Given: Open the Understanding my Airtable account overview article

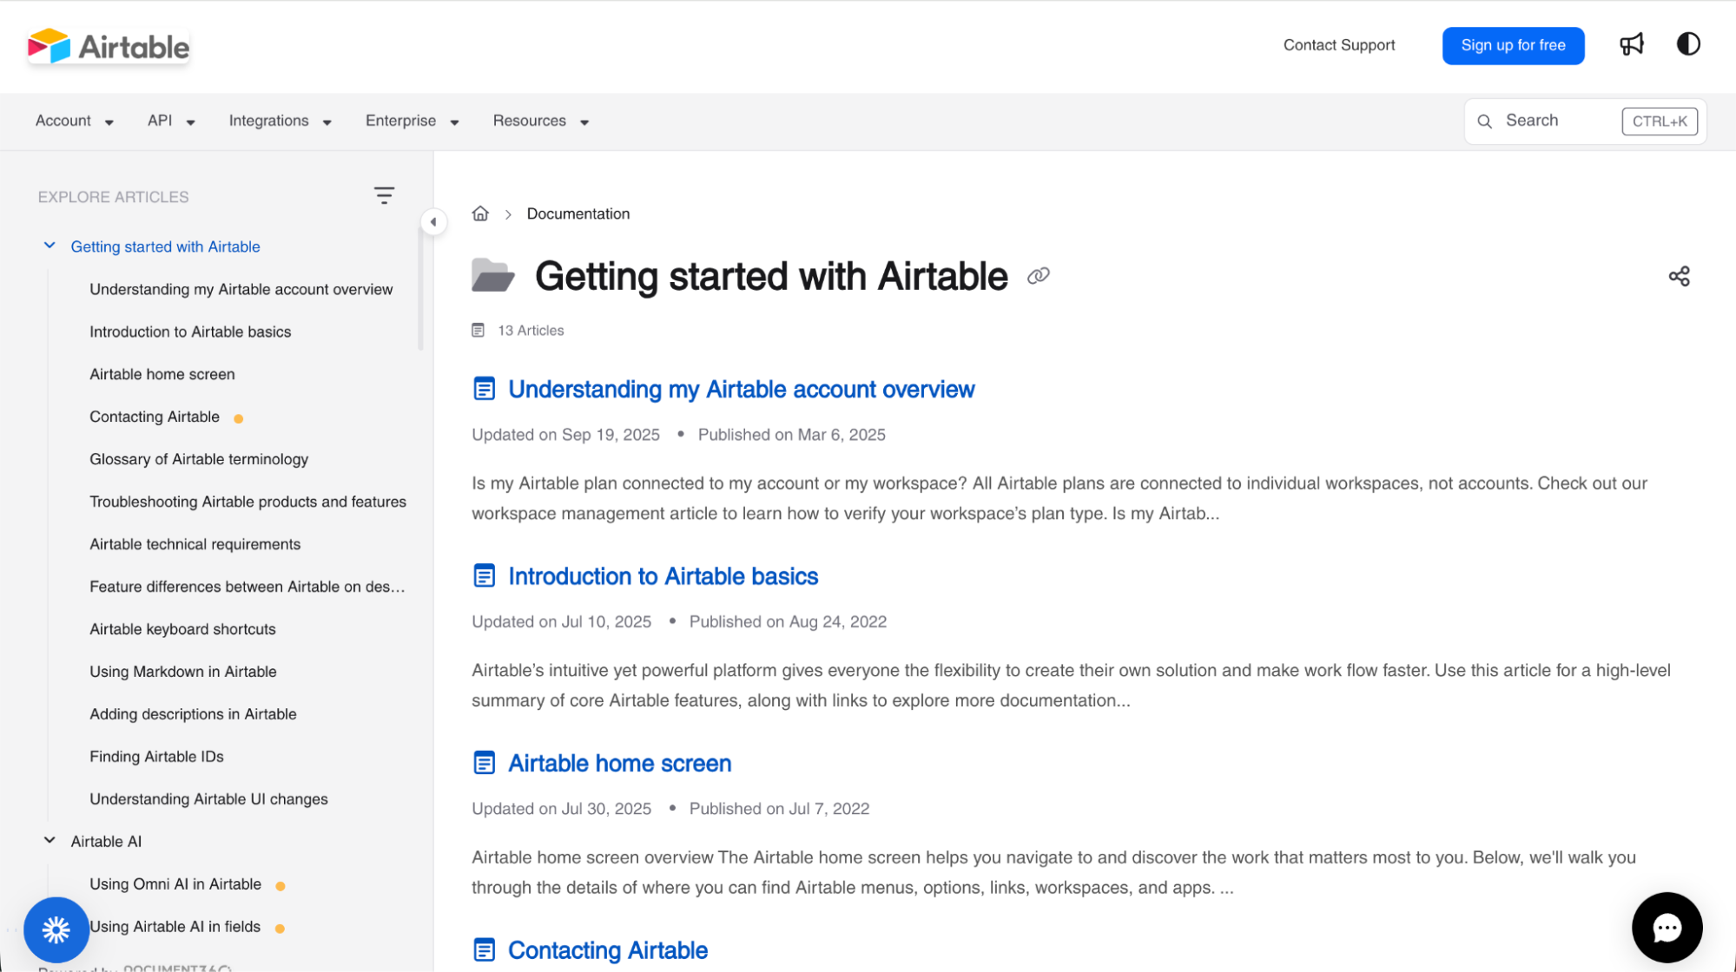Looking at the screenshot, I should tap(741, 390).
